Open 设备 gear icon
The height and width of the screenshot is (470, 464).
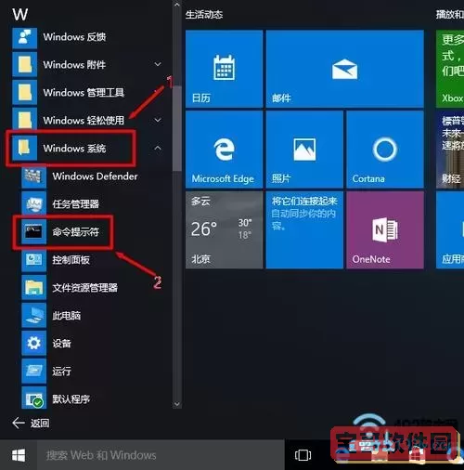(33, 343)
